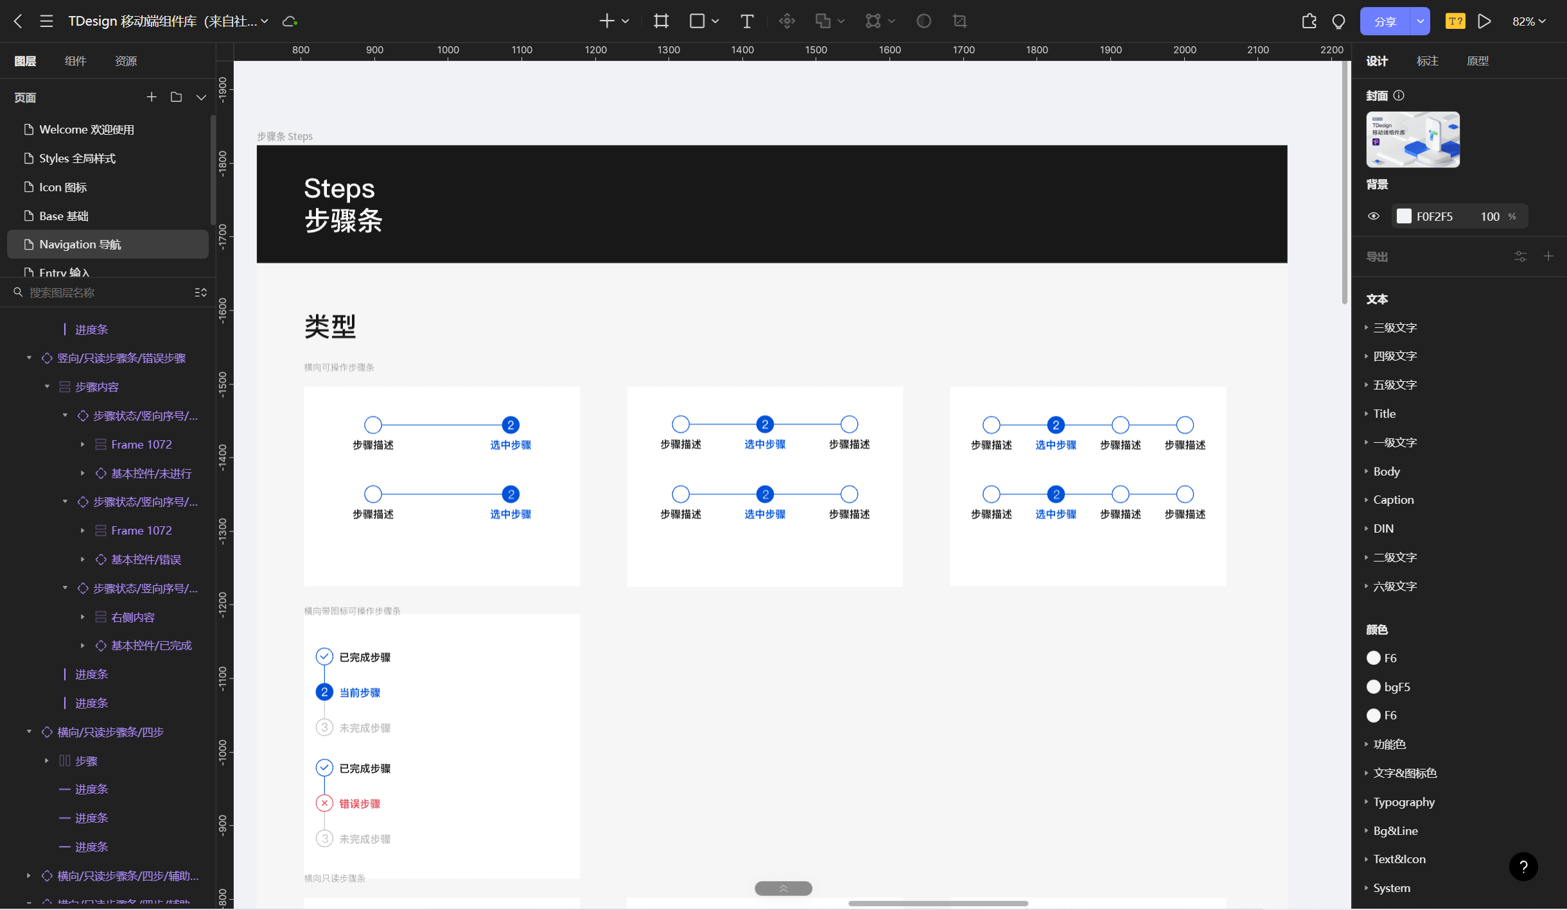Screen dimensions: 1567x910
Task: Click the boolean operation icon
Action: (x=823, y=21)
